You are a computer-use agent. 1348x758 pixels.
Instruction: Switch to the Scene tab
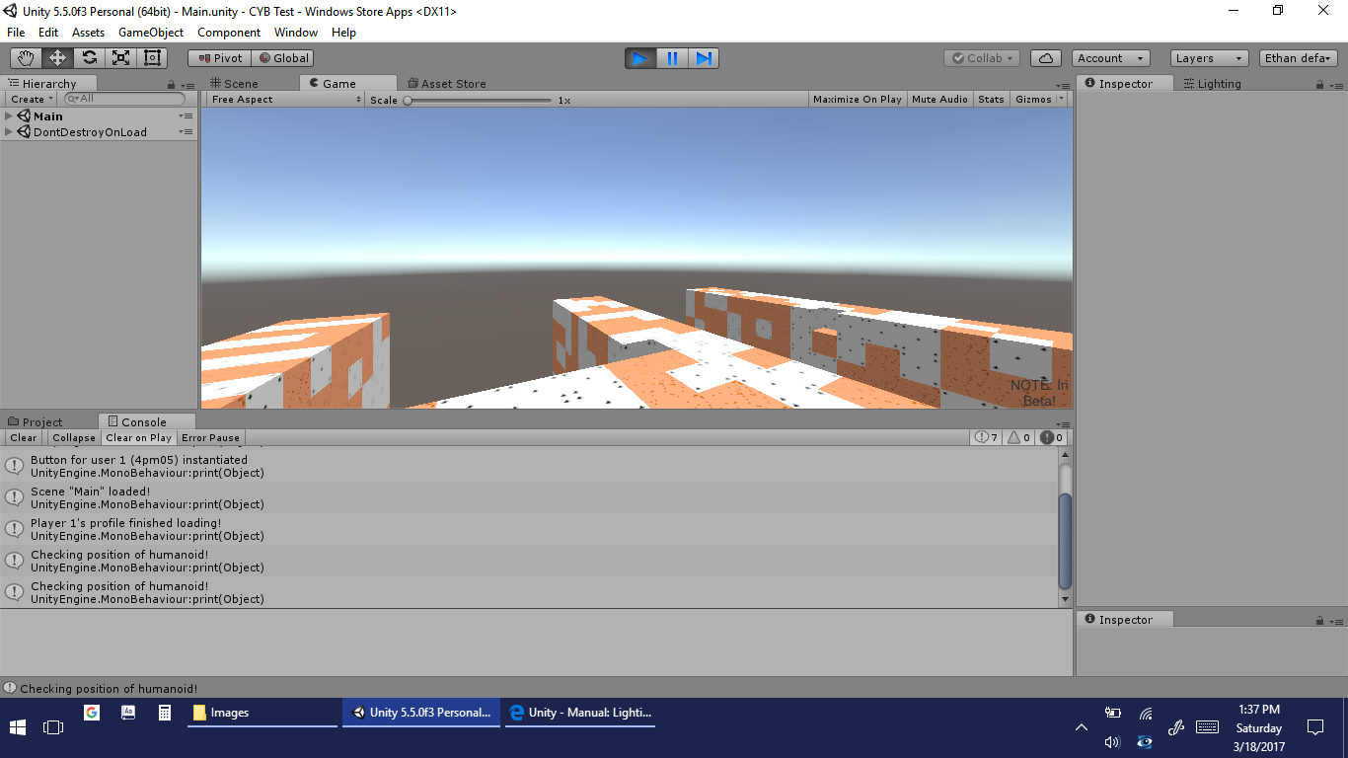pyautogui.click(x=234, y=84)
